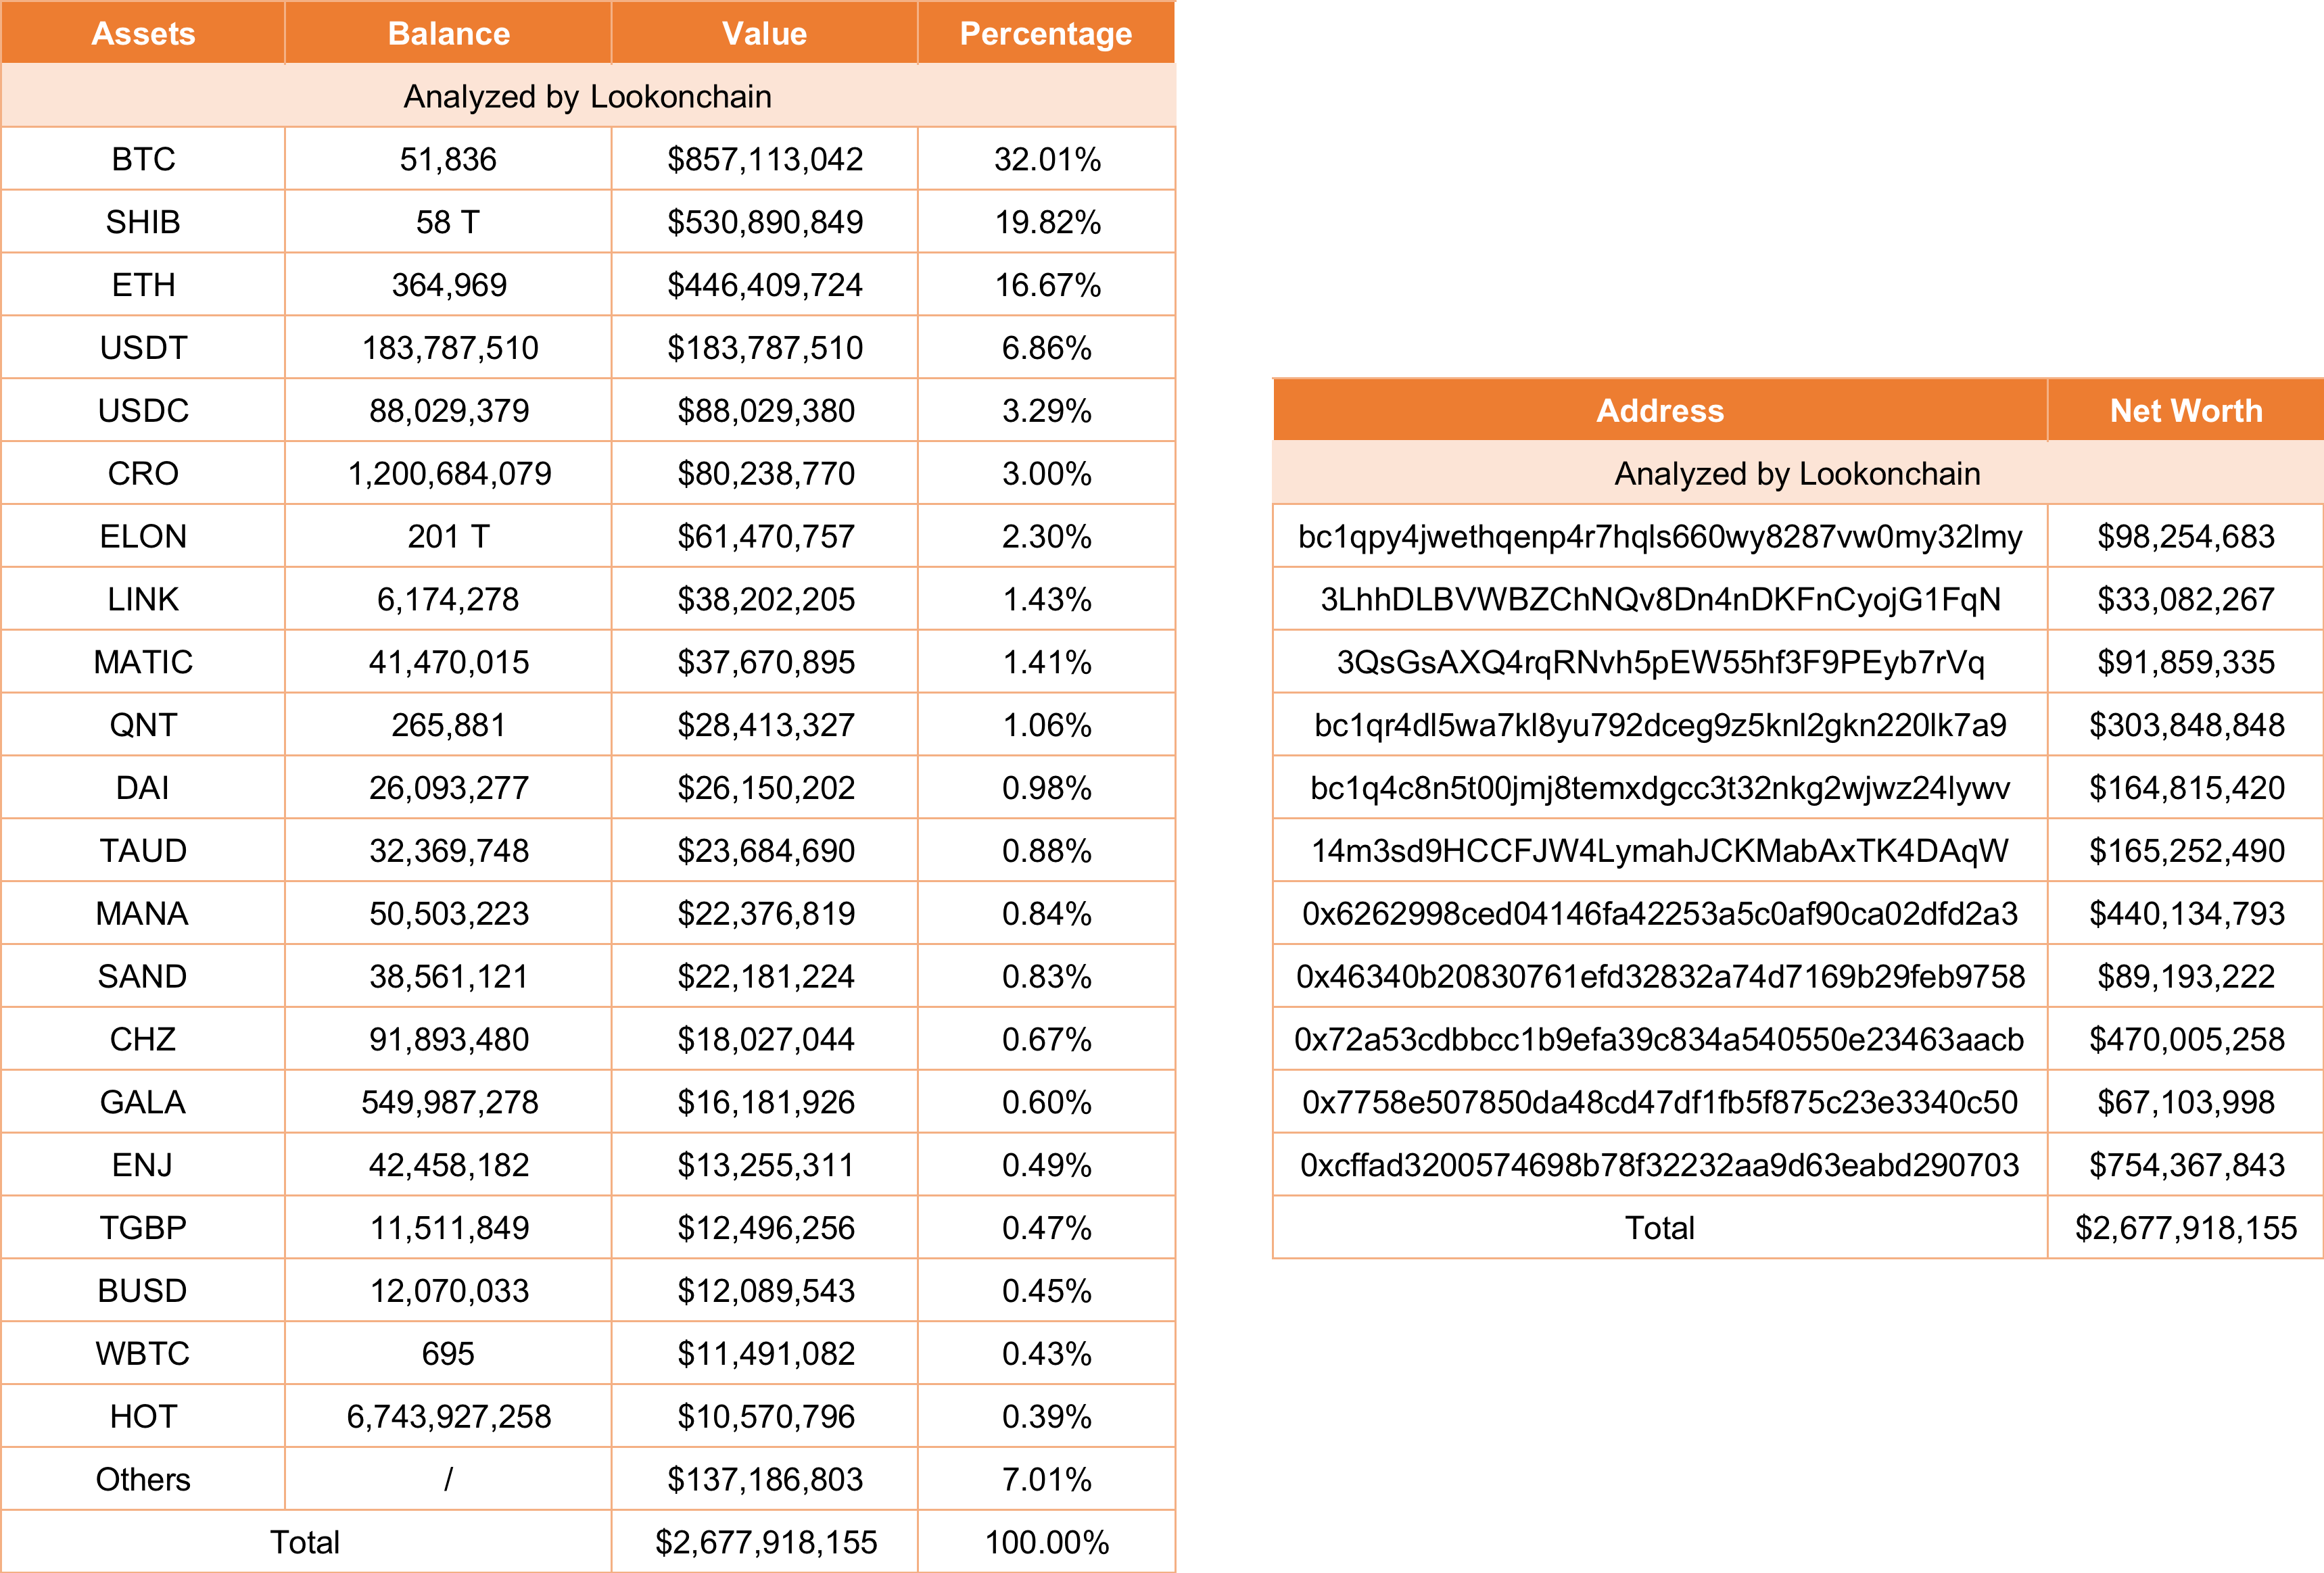The height and width of the screenshot is (1573, 2324).
Task: Click the Balance column header
Action: point(448,34)
